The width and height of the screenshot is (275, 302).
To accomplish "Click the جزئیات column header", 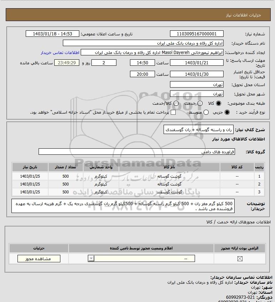I will click(x=39, y=248).
